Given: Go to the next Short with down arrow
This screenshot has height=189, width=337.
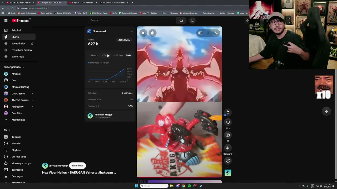Looking at the screenshot, I should pos(326,111).
